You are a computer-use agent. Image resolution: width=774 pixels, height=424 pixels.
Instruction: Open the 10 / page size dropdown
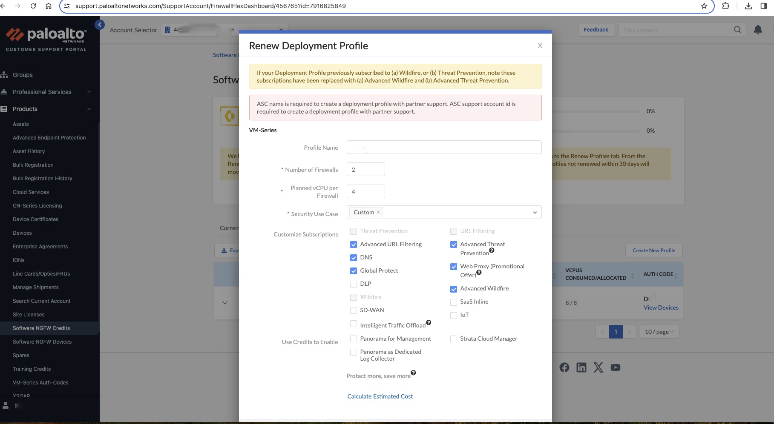659,332
